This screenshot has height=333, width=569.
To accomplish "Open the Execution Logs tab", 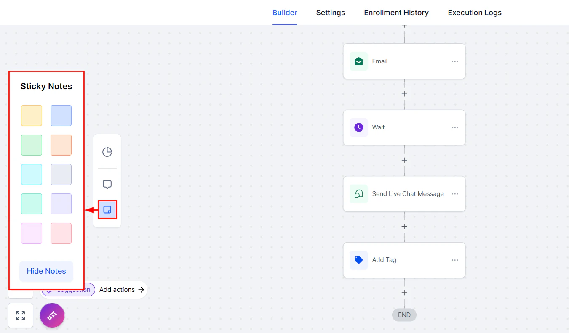I will click(475, 13).
